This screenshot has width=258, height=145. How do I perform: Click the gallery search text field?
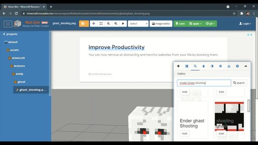tap(204, 83)
